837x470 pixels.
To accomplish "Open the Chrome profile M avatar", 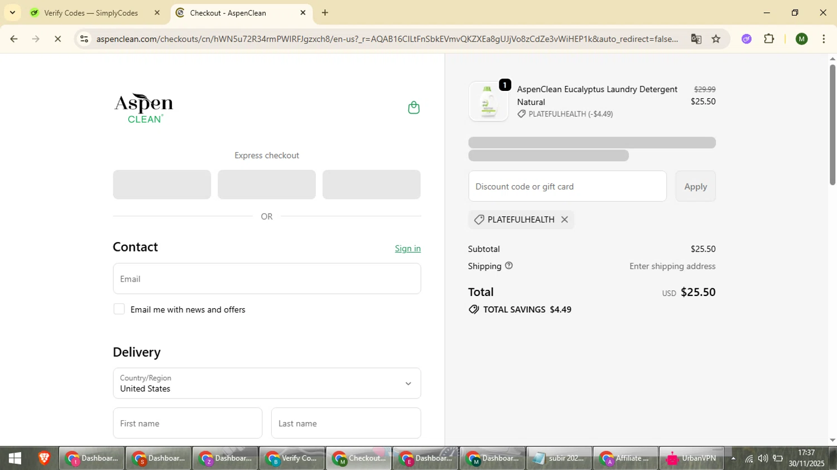I will click(802, 39).
